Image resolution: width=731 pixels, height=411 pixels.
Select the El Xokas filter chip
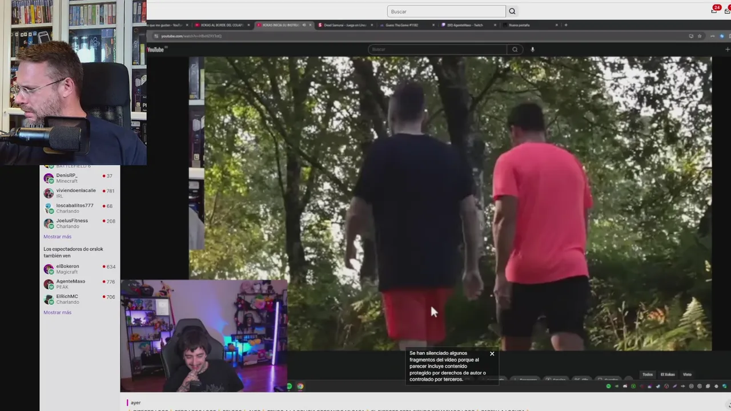point(668,374)
